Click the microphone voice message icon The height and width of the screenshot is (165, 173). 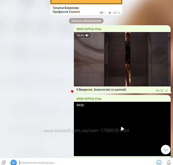169,162
